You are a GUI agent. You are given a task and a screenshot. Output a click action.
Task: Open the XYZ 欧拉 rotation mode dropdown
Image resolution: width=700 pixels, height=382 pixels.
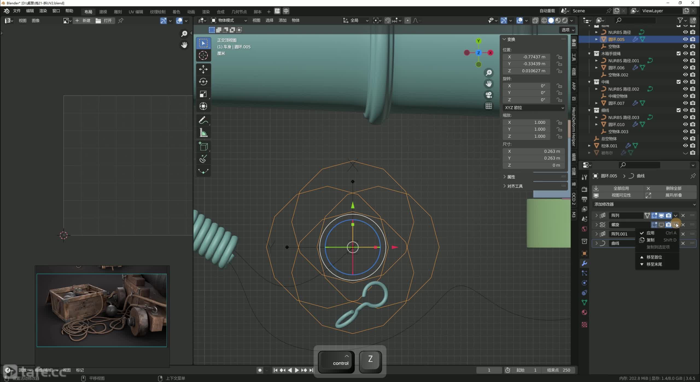pyautogui.click(x=534, y=108)
